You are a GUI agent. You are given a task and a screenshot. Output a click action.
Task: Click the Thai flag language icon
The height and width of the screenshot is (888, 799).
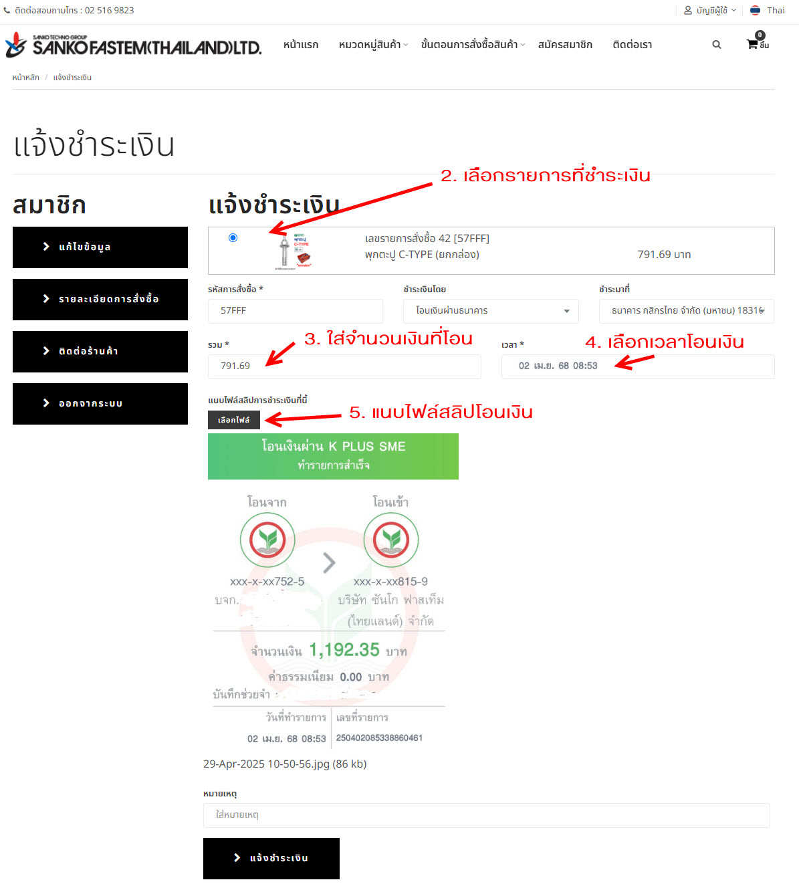click(x=756, y=10)
